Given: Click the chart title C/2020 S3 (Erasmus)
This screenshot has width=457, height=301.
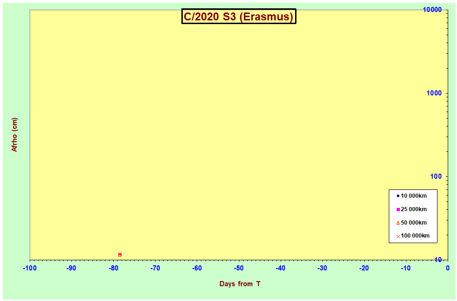Looking at the screenshot, I should pos(238,16).
